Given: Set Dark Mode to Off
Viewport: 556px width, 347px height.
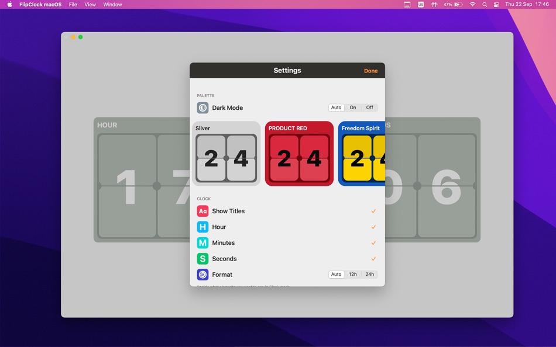Looking at the screenshot, I should point(369,107).
